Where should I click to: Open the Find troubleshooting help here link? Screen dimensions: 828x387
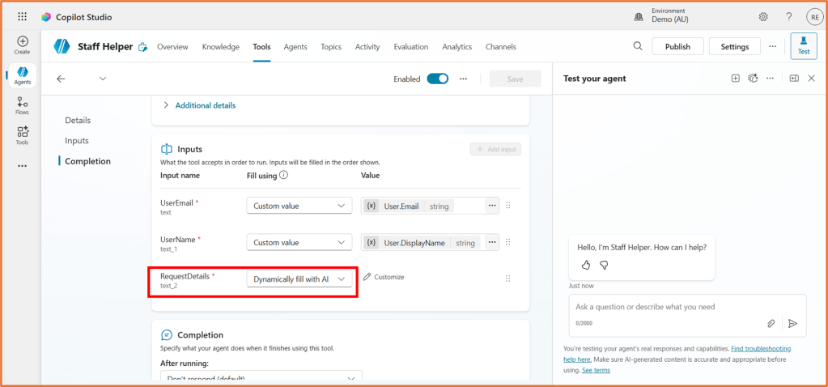(x=760, y=349)
